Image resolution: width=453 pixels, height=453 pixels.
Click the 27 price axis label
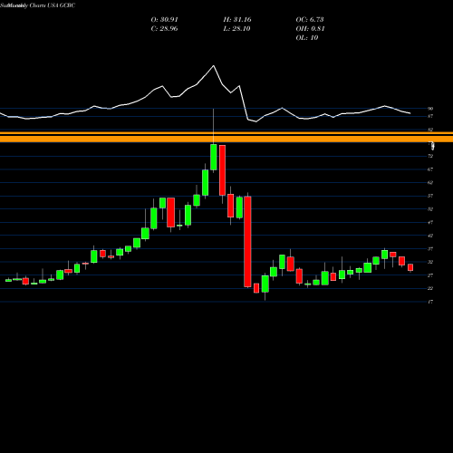[430, 275]
